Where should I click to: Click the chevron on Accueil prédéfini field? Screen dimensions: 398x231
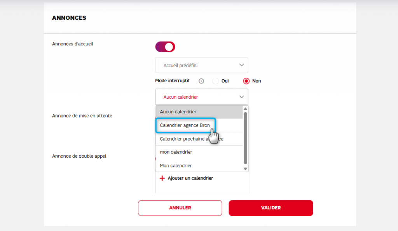pos(242,65)
